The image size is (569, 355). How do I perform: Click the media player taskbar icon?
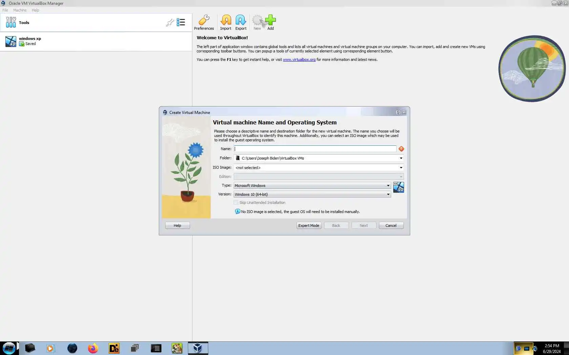coord(50,348)
